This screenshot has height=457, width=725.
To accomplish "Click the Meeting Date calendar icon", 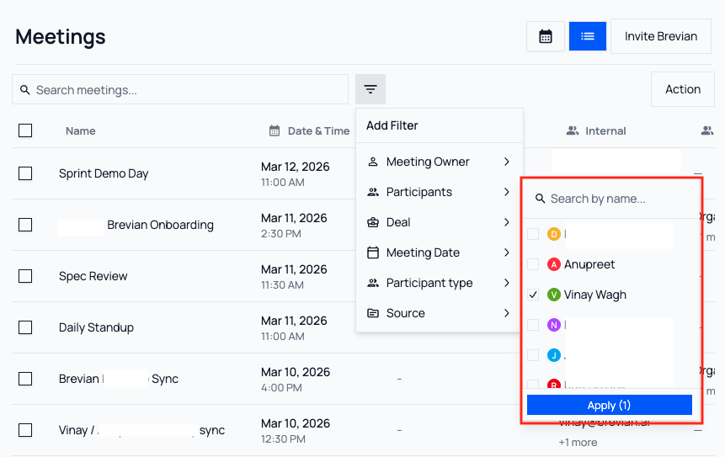I will point(373,252).
